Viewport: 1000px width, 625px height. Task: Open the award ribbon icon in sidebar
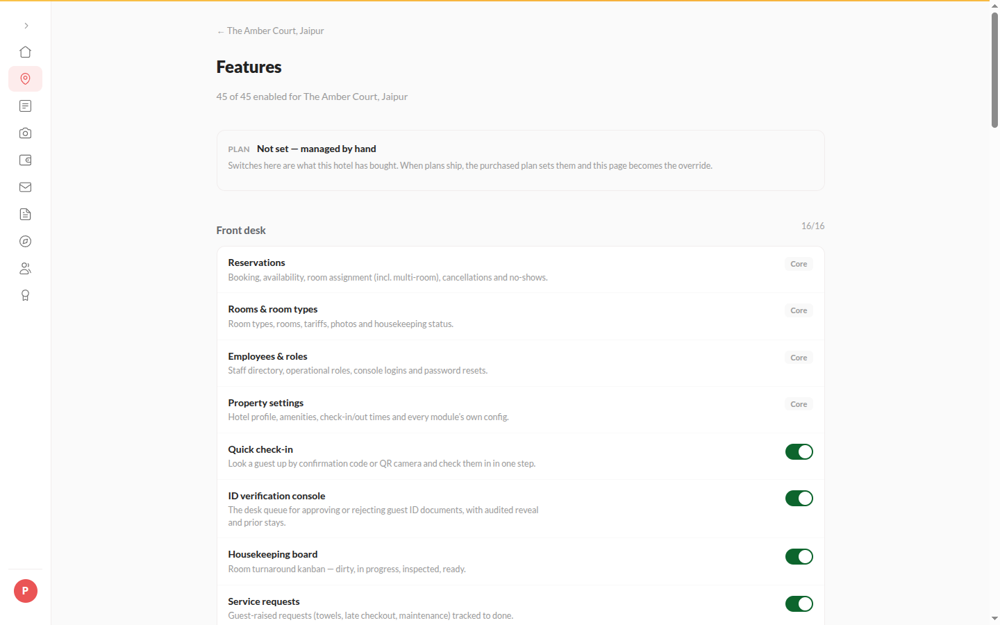click(26, 296)
